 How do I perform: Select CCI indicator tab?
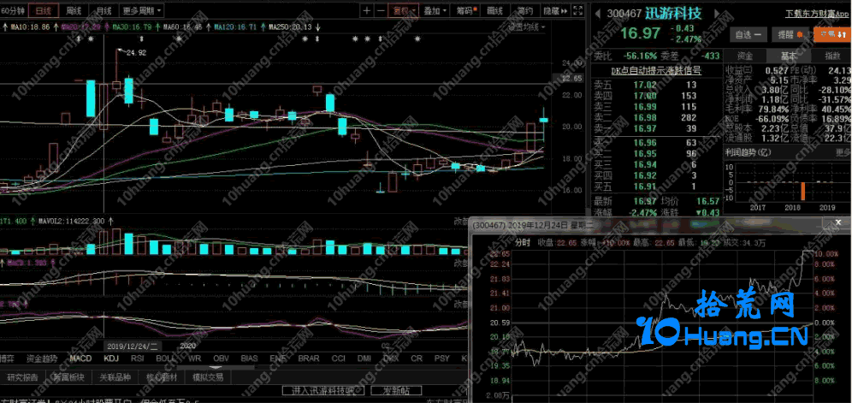point(338,359)
